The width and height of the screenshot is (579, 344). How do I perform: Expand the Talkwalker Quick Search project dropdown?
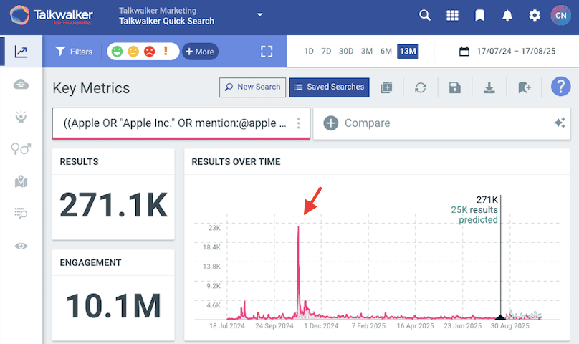pyautogui.click(x=260, y=15)
